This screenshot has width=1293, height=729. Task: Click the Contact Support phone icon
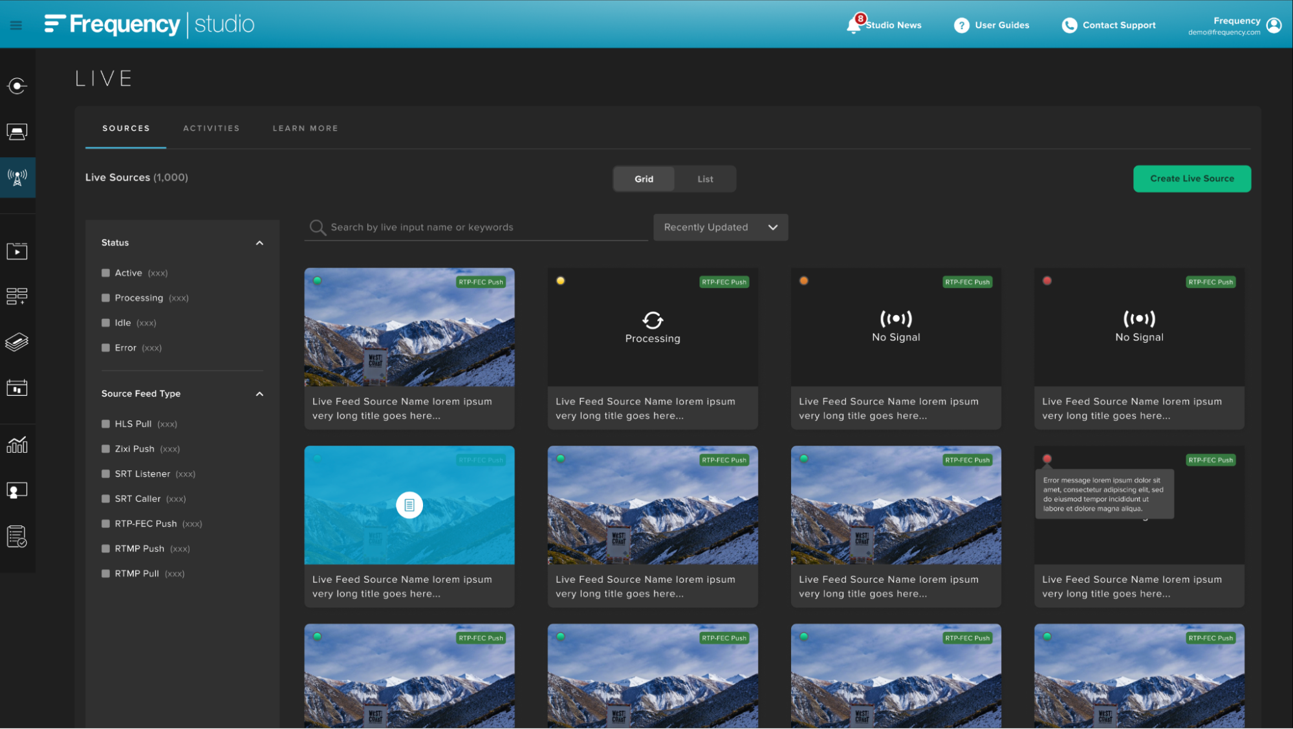tap(1069, 25)
